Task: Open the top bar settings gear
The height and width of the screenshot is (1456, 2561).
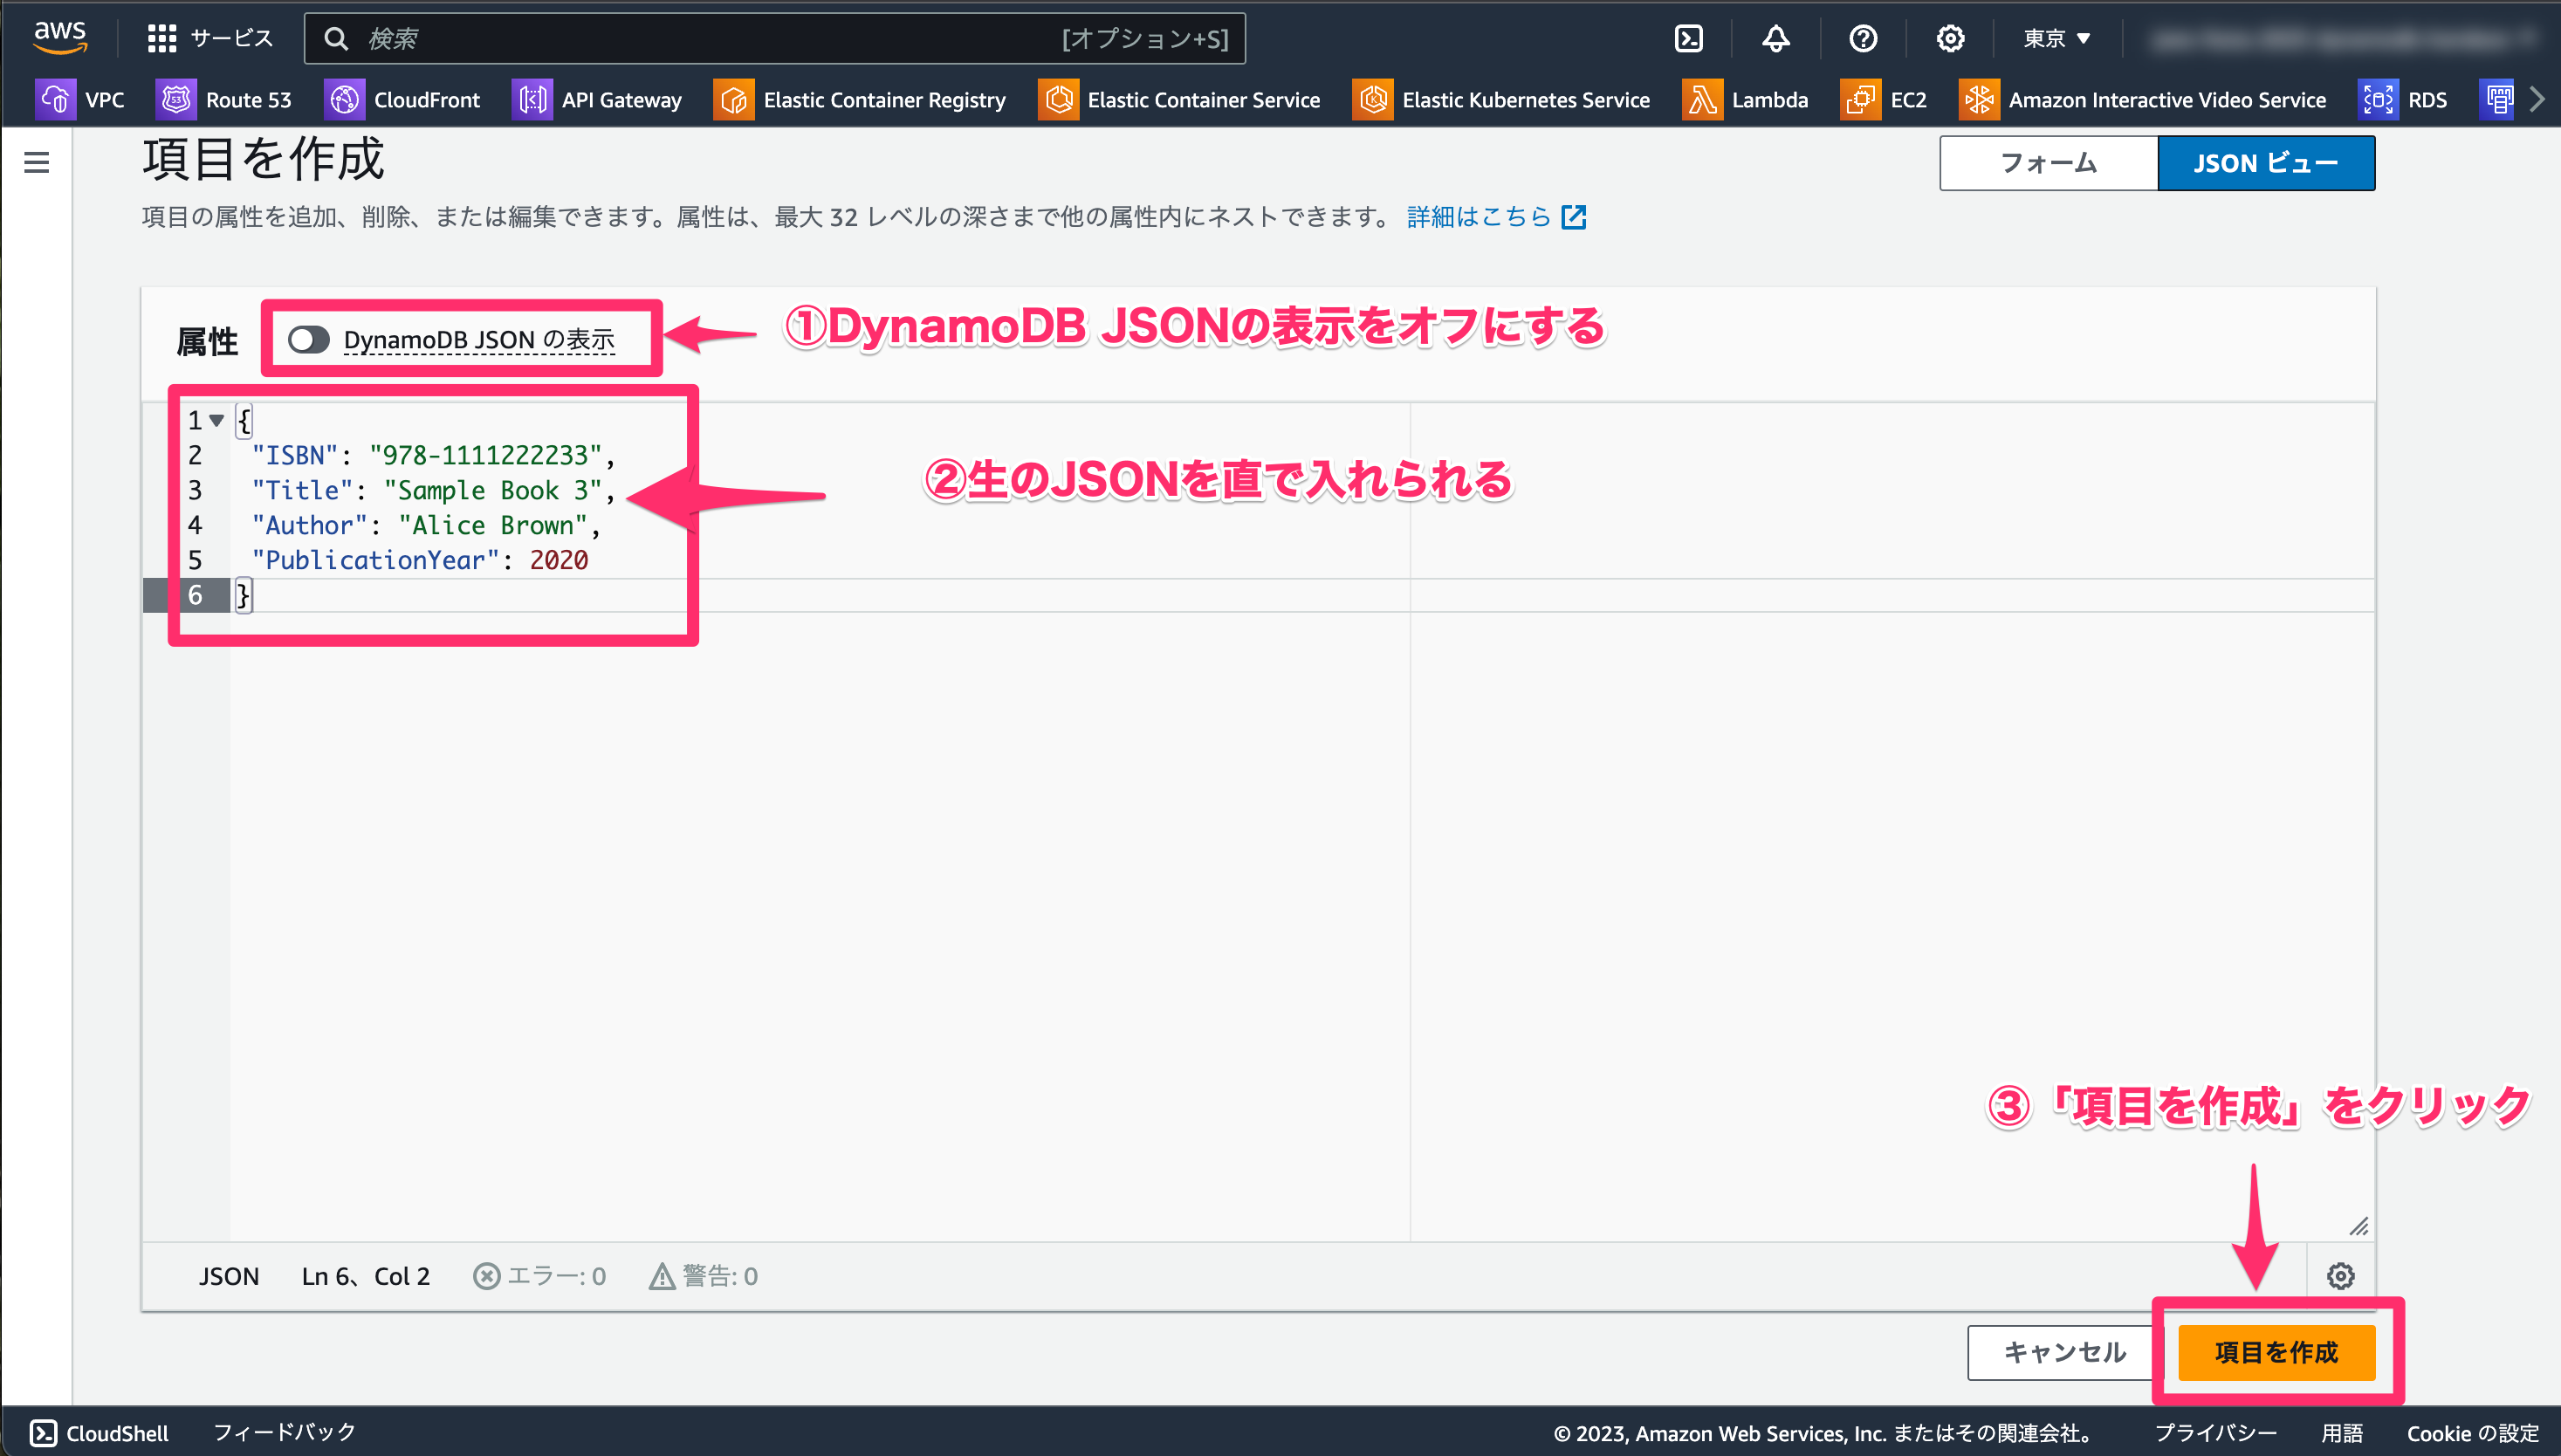Action: pos(1950,39)
